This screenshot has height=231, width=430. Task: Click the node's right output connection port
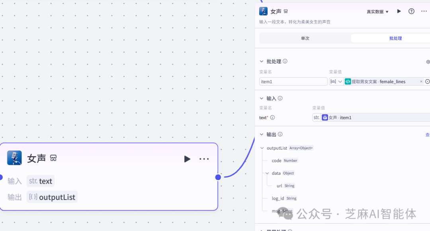pos(218,177)
